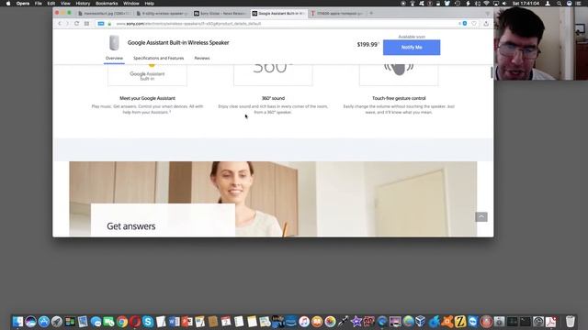Open the Apple menu

point(8,4)
